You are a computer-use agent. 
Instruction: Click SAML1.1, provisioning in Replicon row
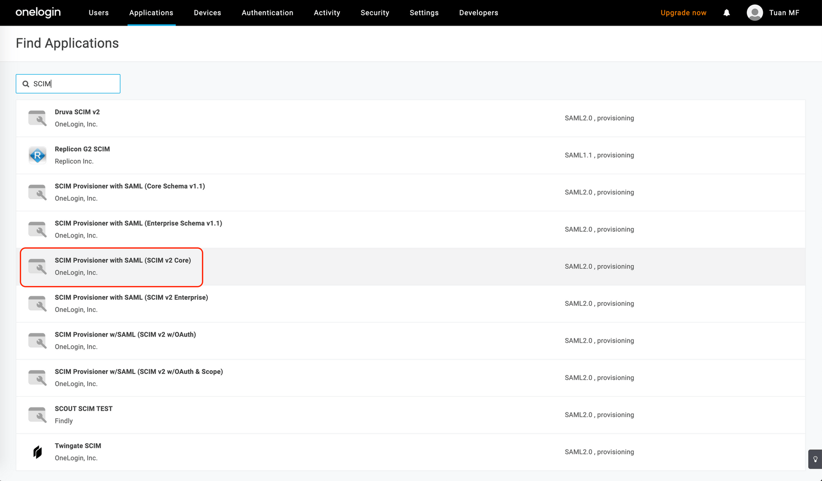point(599,155)
